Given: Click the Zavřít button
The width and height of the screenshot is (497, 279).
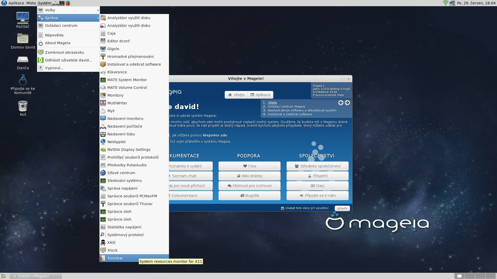Looking at the screenshot, I should point(342,208).
